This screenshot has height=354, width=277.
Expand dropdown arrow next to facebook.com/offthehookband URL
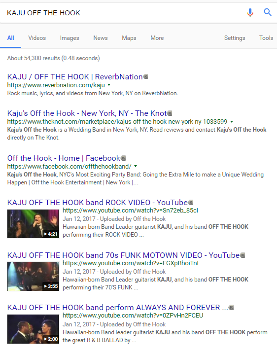[x=136, y=166]
